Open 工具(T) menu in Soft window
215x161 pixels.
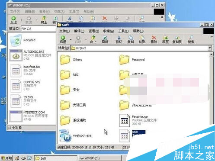tap(123, 31)
